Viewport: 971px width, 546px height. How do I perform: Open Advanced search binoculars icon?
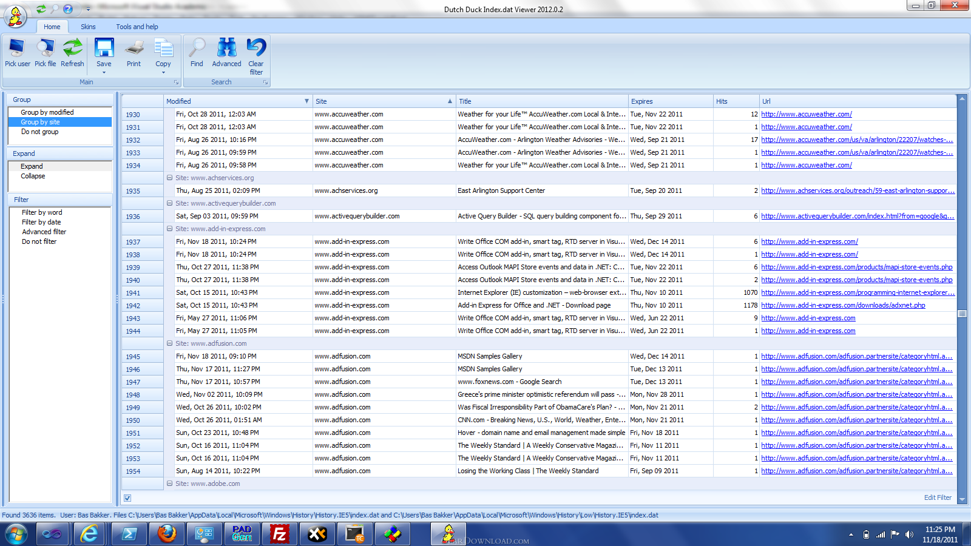point(226,48)
